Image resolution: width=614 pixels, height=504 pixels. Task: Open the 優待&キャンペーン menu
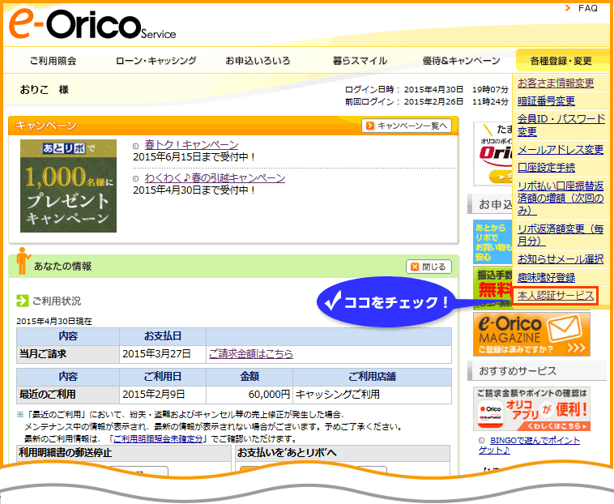click(461, 61)
